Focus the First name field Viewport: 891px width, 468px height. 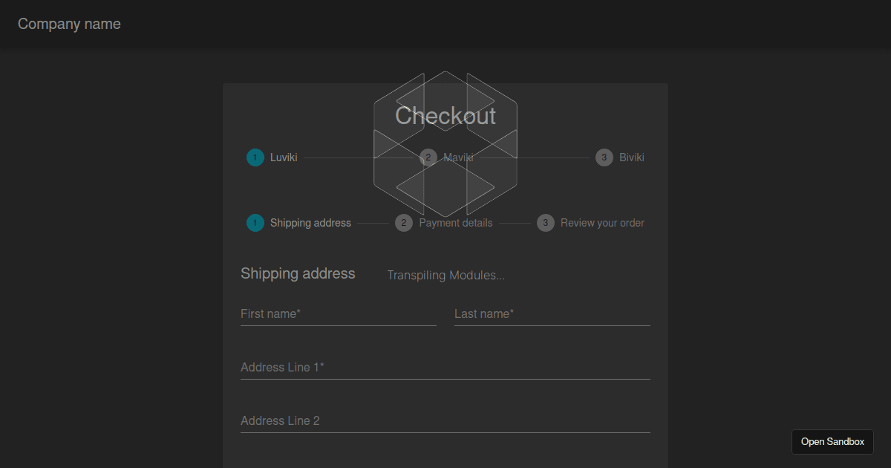(339, 314)
